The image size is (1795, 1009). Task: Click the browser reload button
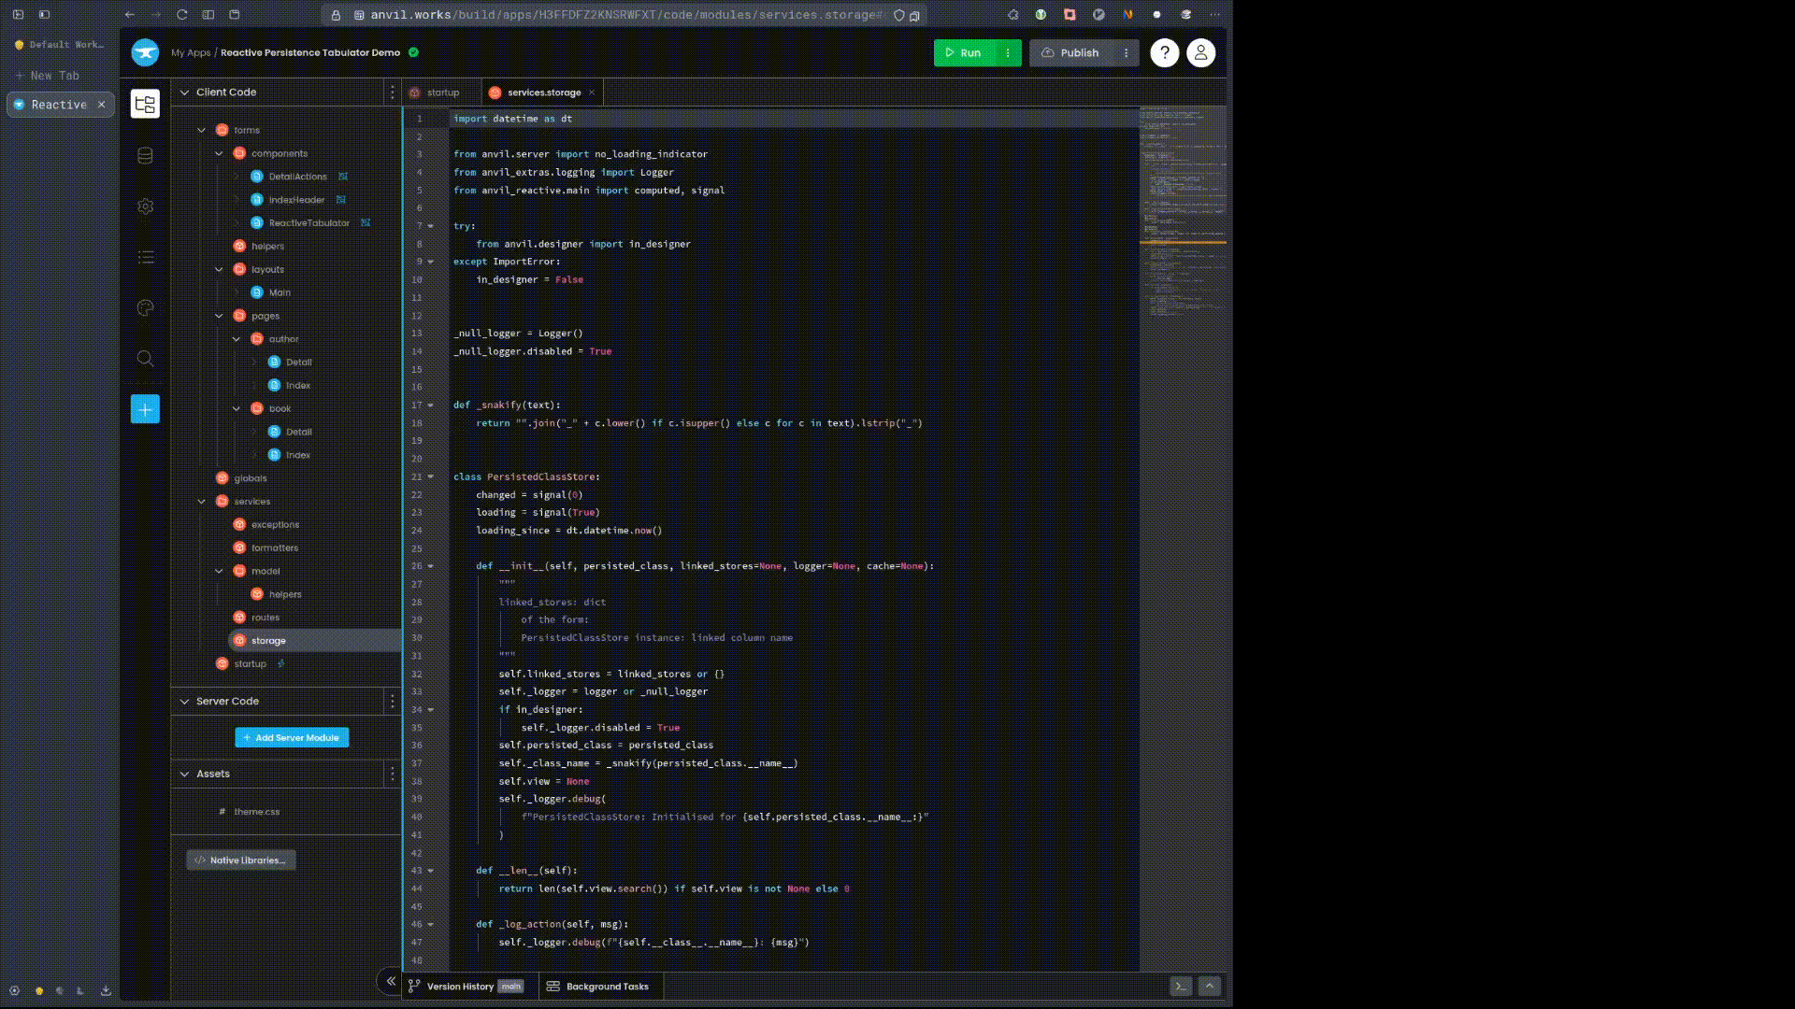(x=182, y=14)
